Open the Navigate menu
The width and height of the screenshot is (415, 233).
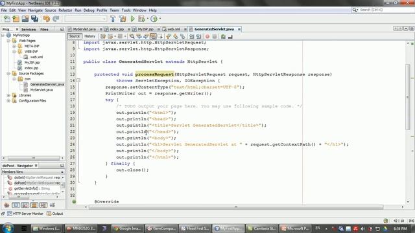(35, 10)
